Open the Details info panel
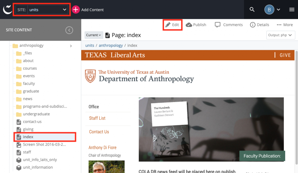Screen dimensions: 298x173 coord(259,25)
